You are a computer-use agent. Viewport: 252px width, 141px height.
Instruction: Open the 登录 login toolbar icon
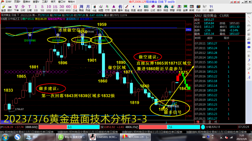[x=3, y=8]
